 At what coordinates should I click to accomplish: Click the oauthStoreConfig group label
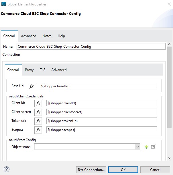click(x=22, y=140)
